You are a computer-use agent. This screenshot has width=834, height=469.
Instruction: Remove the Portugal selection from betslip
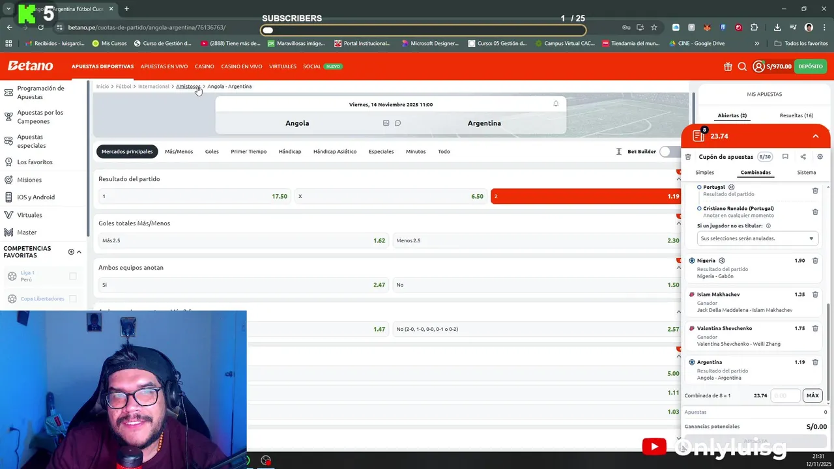815,191
